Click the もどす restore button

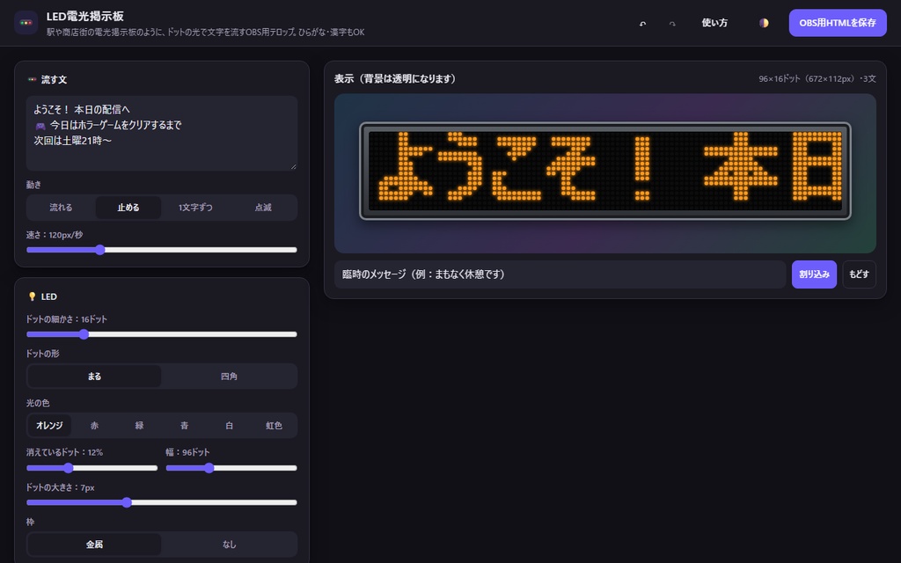click(x=859, y=274)
